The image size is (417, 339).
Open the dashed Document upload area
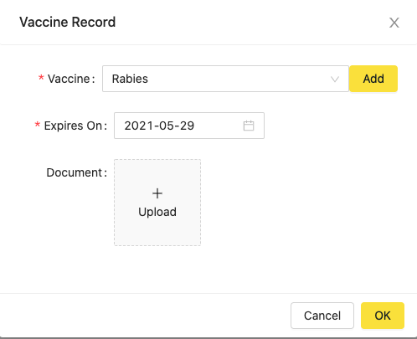157,203
